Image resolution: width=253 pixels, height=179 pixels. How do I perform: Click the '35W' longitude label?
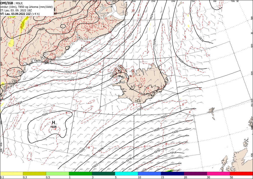[x=74, y=1]
